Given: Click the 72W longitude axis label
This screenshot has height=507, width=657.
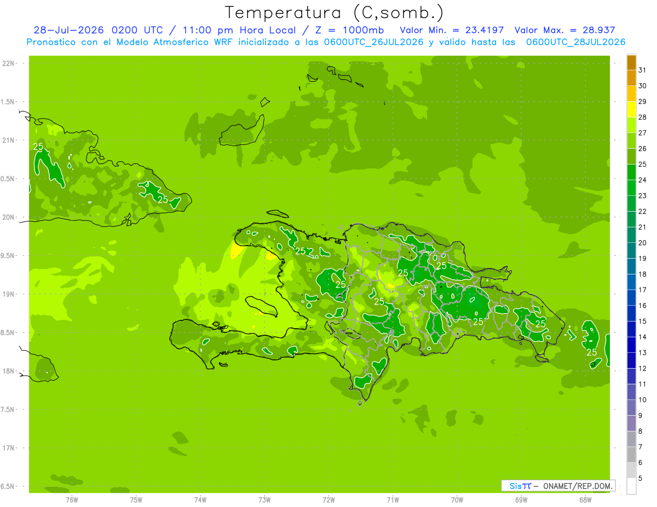Looking at the screenshot, I should tap(328, 499).
